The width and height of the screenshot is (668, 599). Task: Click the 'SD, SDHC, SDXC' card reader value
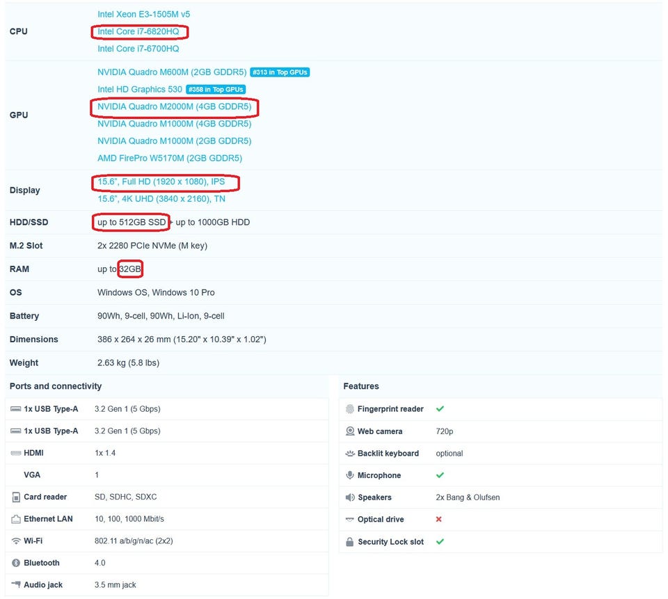click(x=126, y=497)
